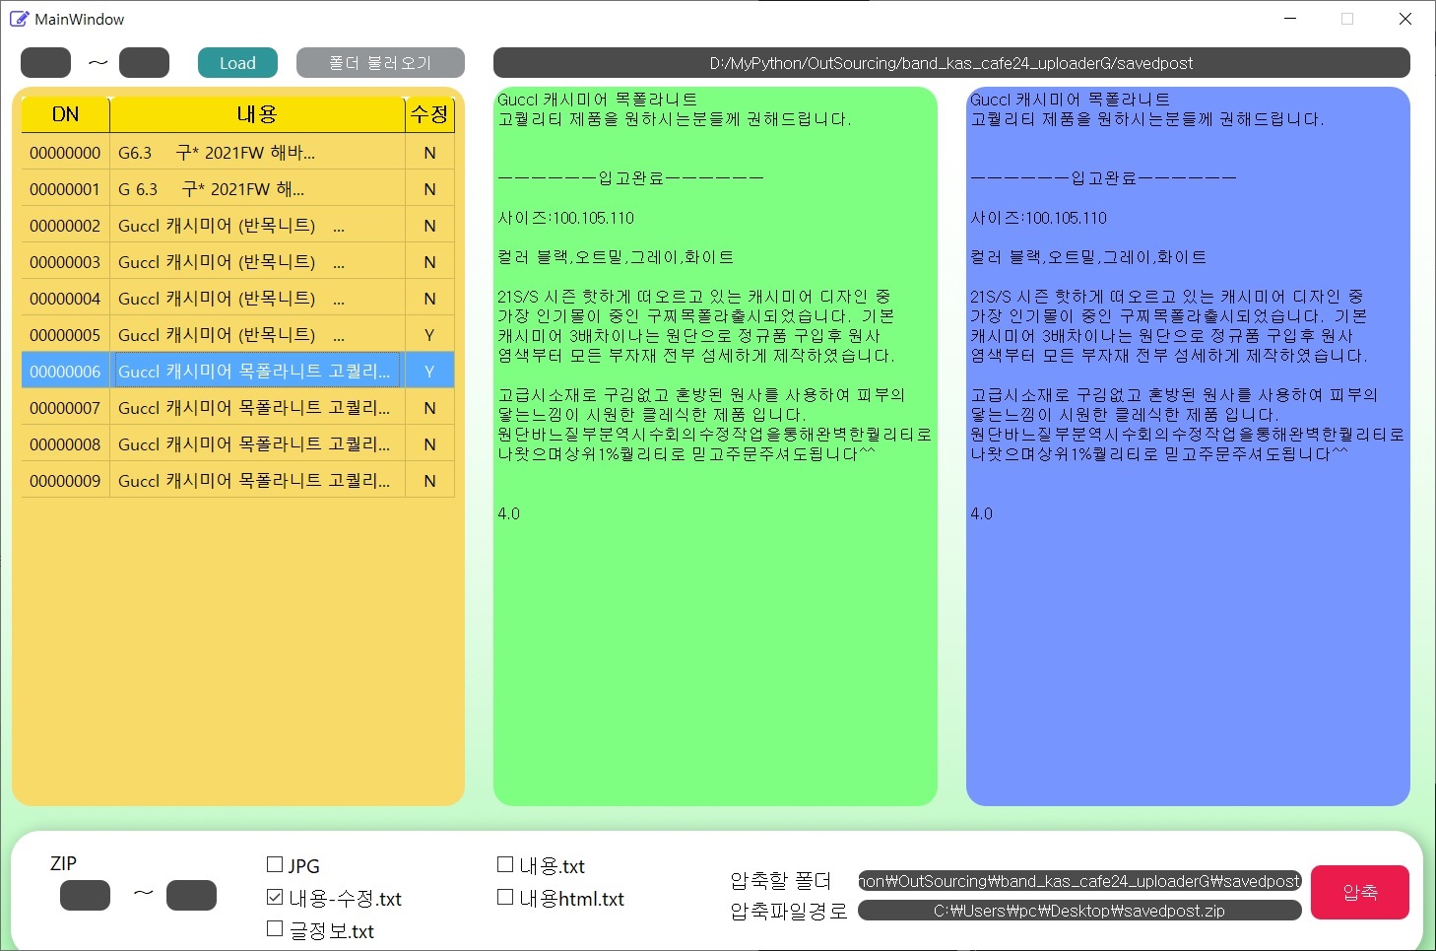
Task: Enable the 내용.txt checkbox
Action: click(x=505, y=863)
